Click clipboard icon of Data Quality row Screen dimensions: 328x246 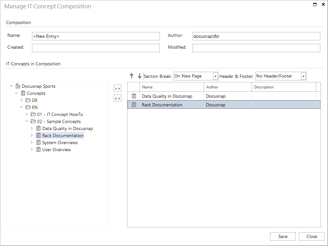pyautogui.click(x=134, y=96)
